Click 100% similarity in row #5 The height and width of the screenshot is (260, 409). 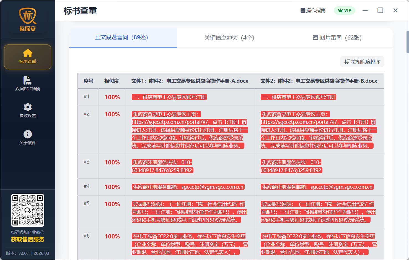(112, 204)
